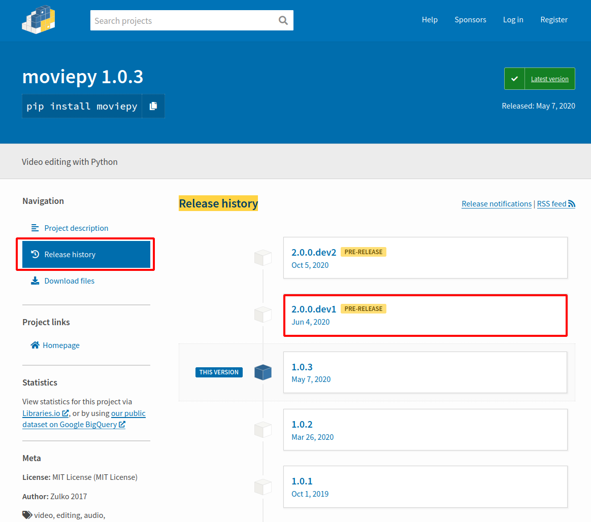591x522 pixels.
Task: Click the history clock icon beside Release history
Action: point(35,254)
